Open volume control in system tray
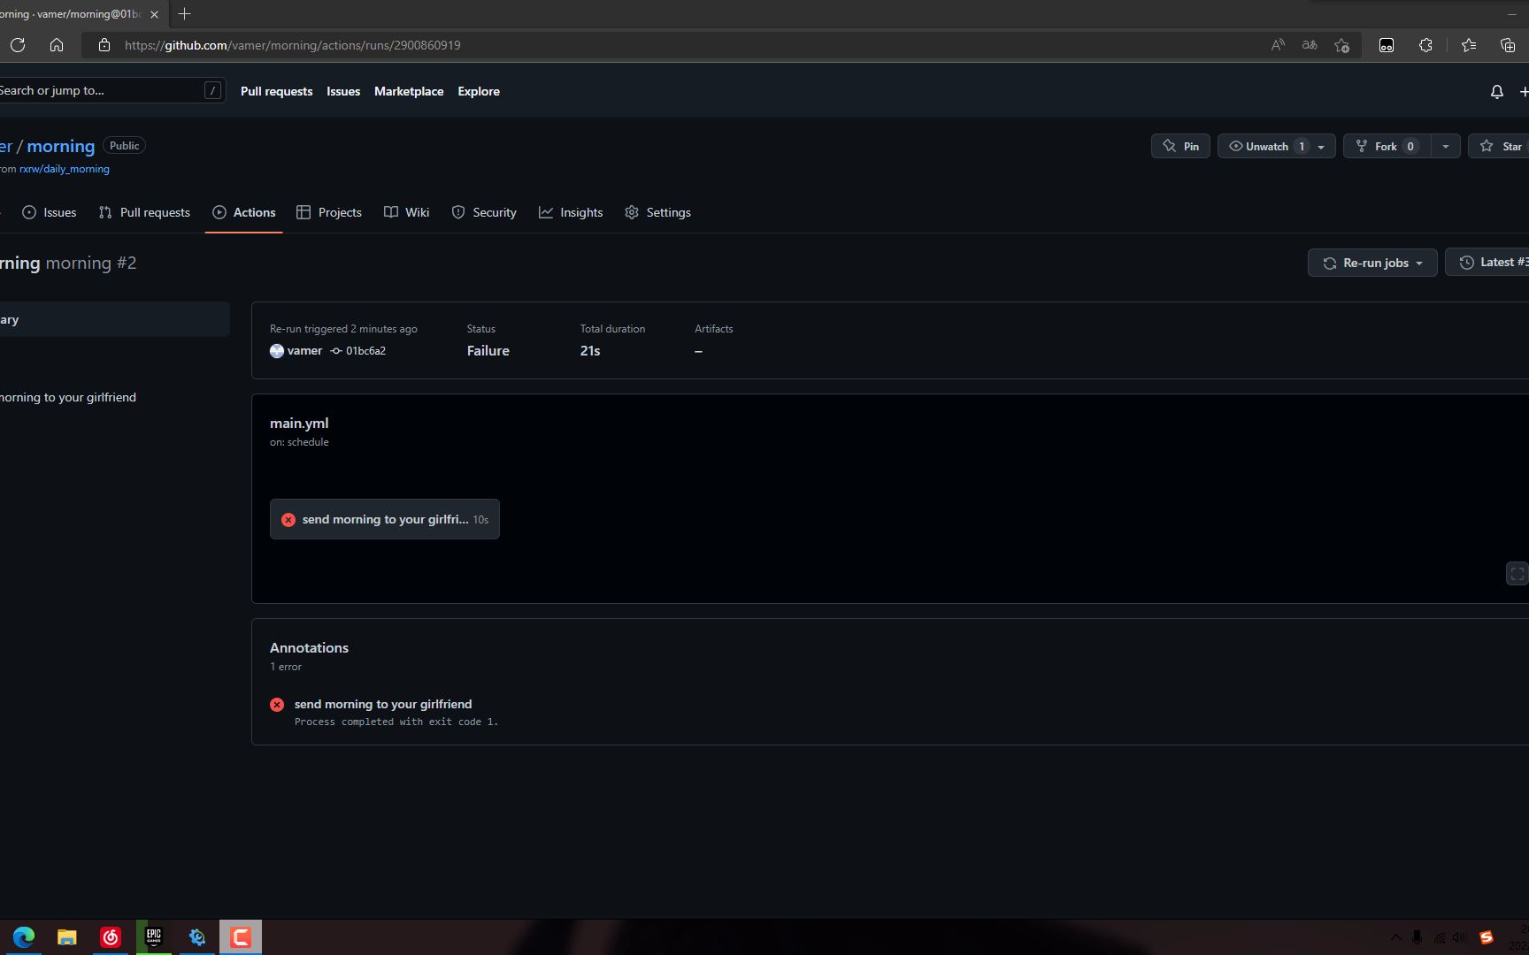The width and height of the screenshot is (1529, 955). (1459, 937)
